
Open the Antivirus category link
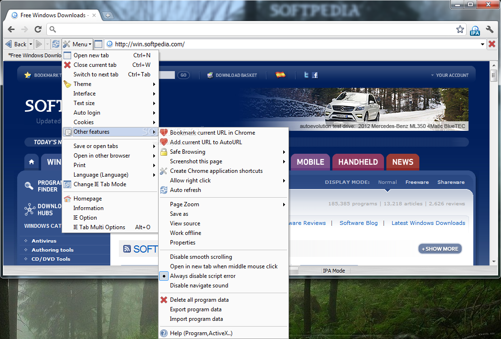44,241
